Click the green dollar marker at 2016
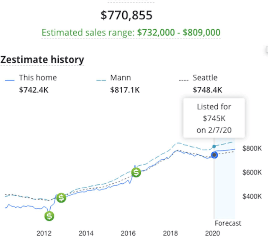The height and width of the screenshot is (237, 268). [136, 172]
